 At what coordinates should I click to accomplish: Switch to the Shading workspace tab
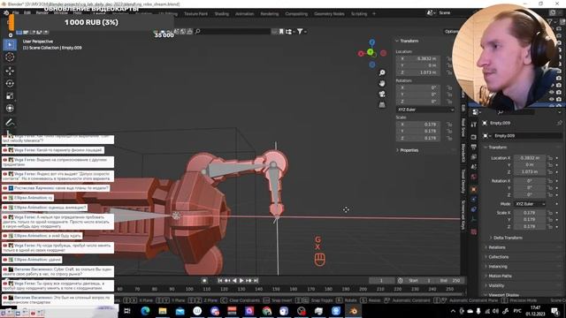[x=222, y=14]
